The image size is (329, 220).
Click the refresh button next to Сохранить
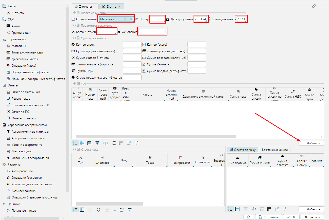pos(249,217)
